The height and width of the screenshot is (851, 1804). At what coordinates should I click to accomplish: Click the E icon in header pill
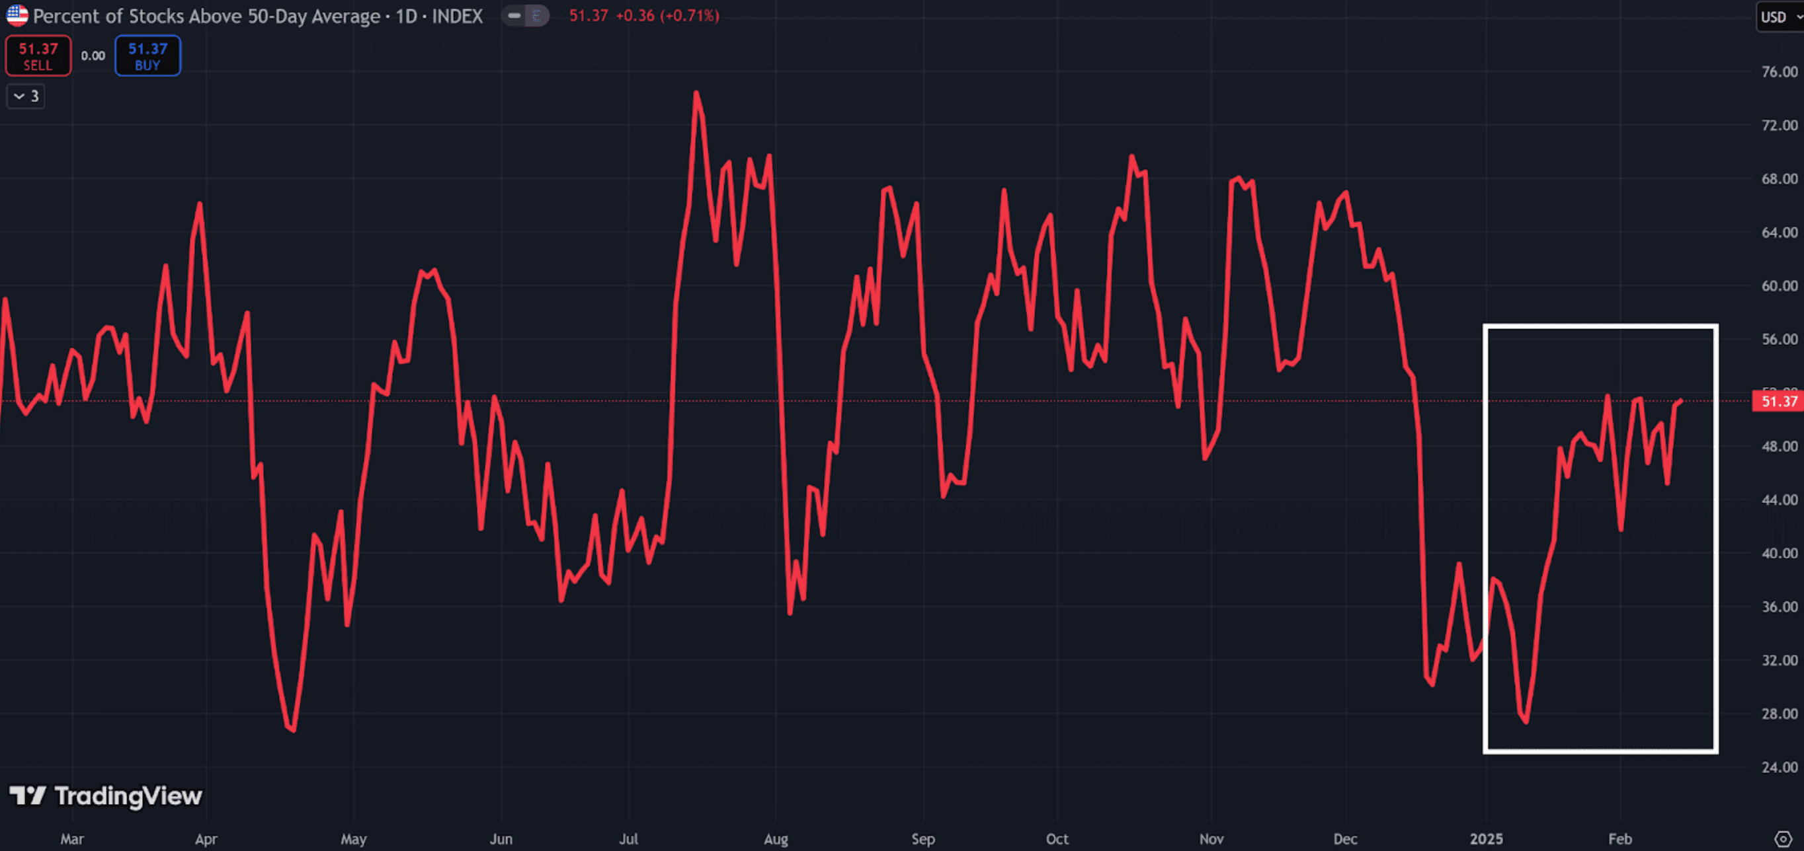pyautogui.click(x=536, y=15)
